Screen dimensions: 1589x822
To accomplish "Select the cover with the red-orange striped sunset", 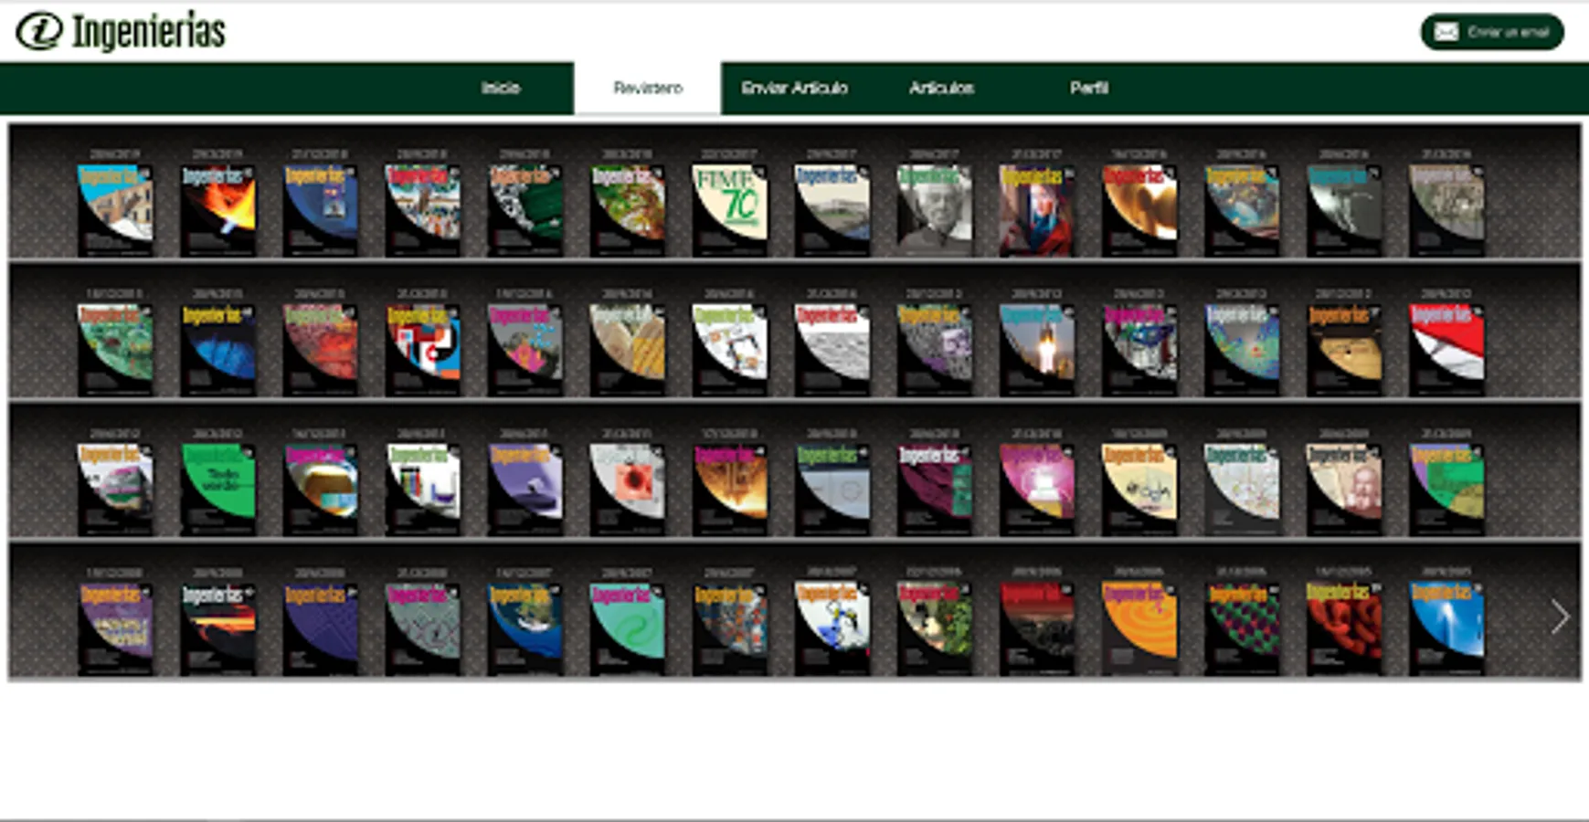I will (217, 629).
